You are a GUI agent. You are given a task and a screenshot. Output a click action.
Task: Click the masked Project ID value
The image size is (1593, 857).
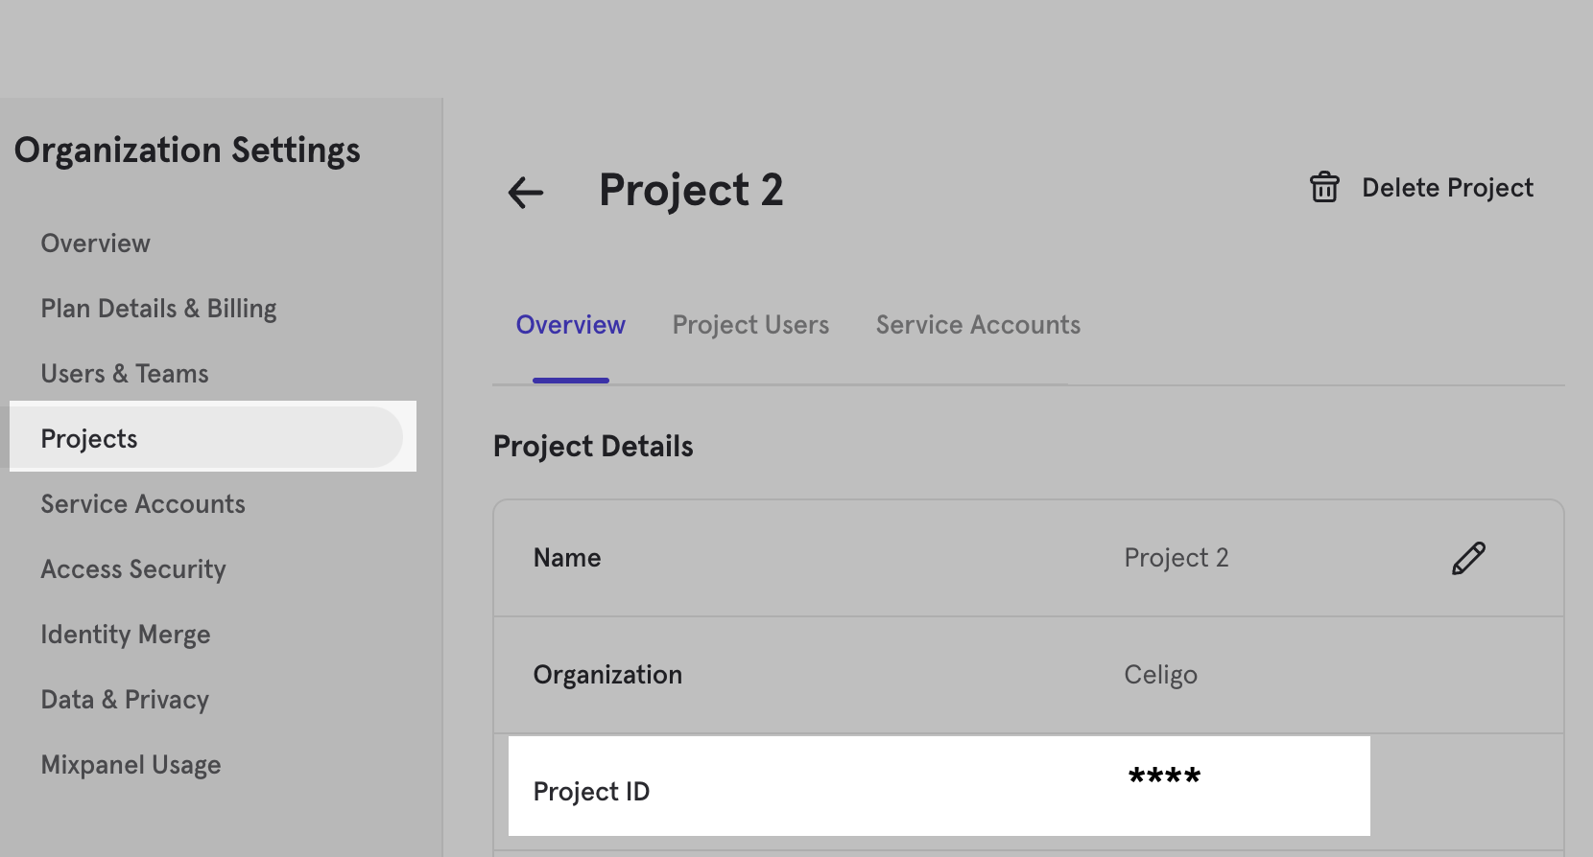(x=1165, y=776)
